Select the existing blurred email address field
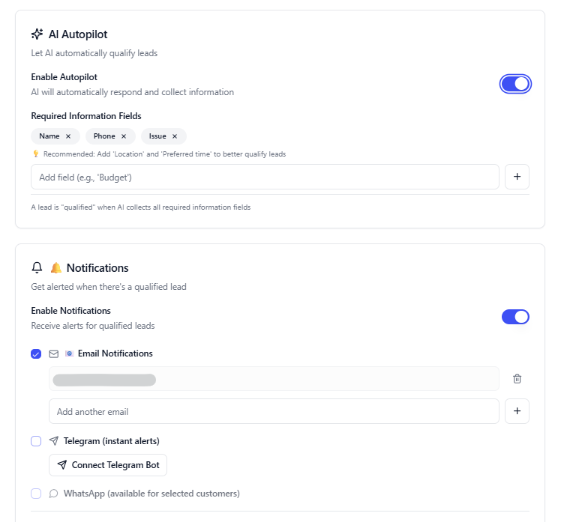The width and height of the screenshot is (564, 522). (x=274, y=379)
